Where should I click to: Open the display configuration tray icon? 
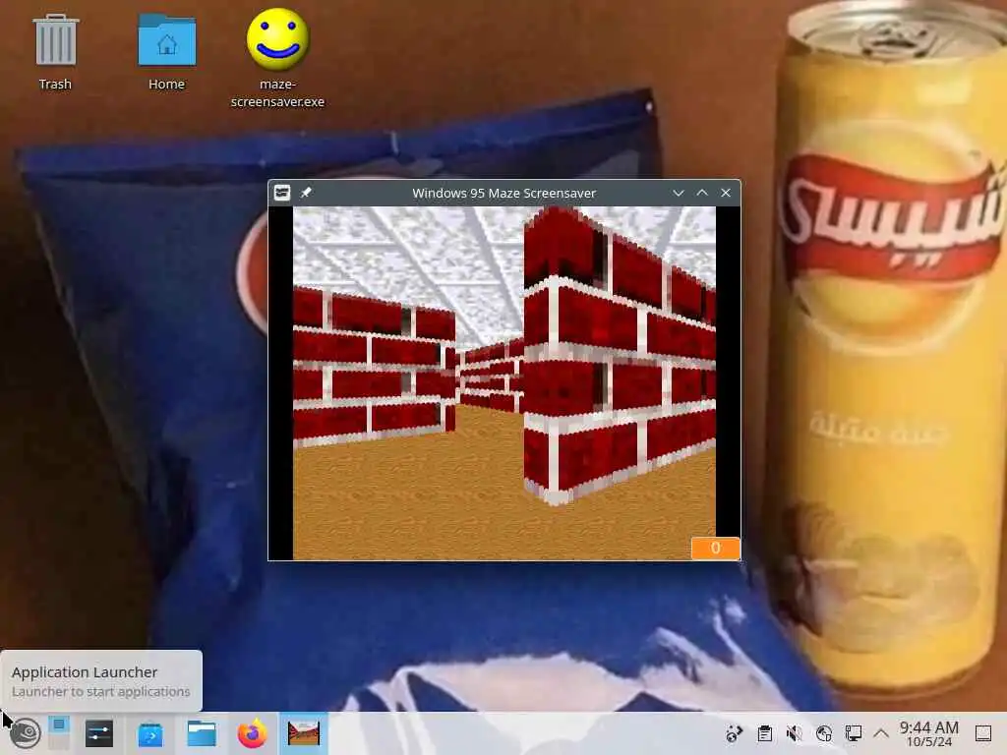click(x=854, y=733)
